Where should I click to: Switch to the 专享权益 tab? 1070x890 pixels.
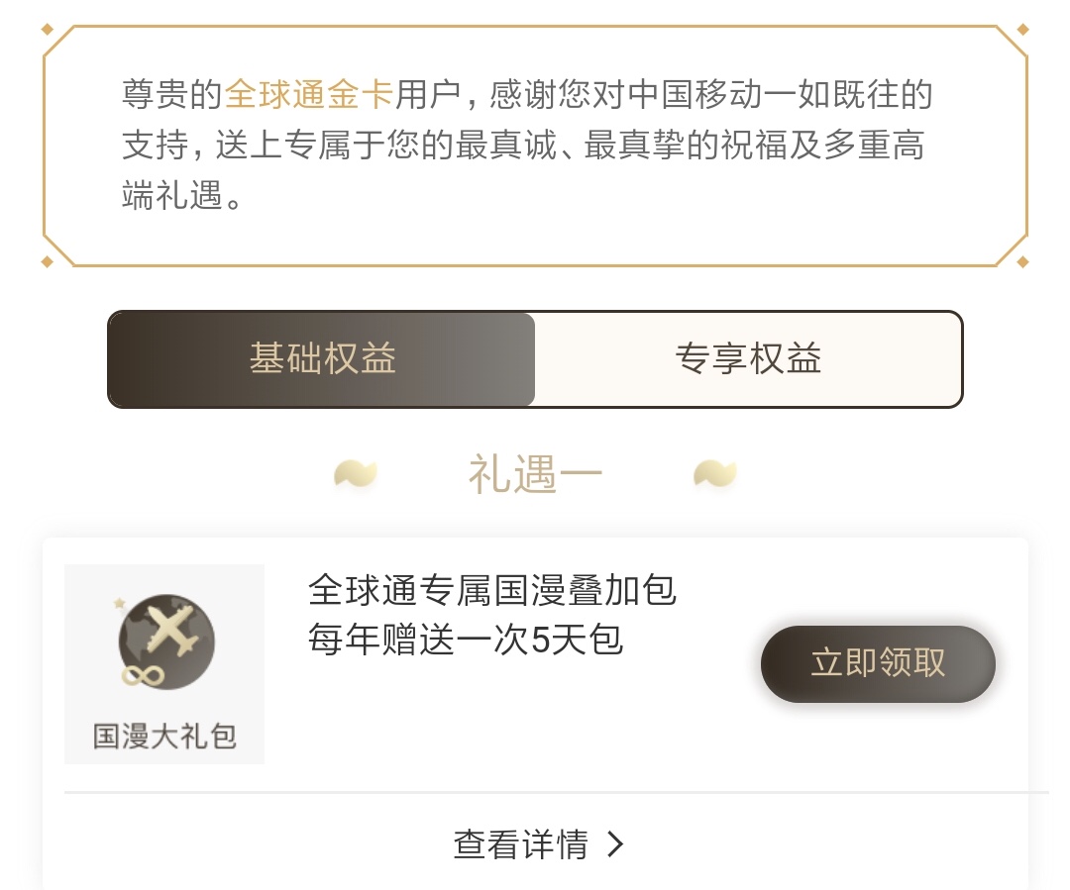coord(748,358)
